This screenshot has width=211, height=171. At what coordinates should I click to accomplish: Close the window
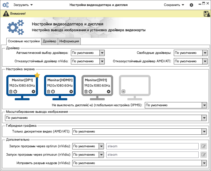(x=208, y=3)
